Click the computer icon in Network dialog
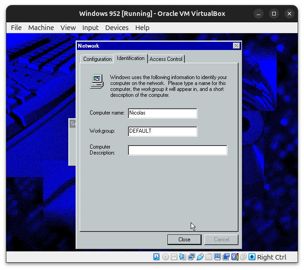The height and width of the screenshot is (270, 304). tap(97, 81)
